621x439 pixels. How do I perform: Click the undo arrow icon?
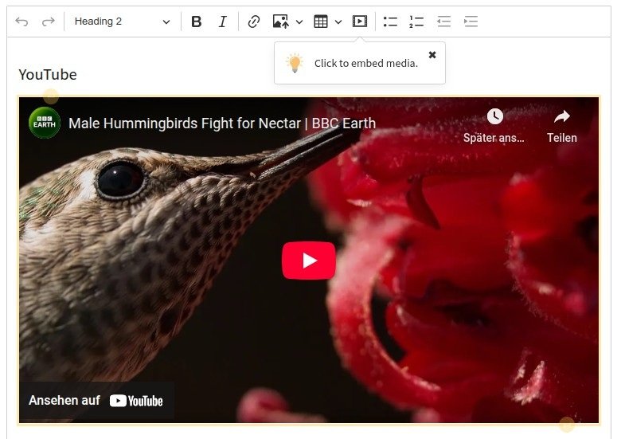pyautogui.click(x=21, y=22)
